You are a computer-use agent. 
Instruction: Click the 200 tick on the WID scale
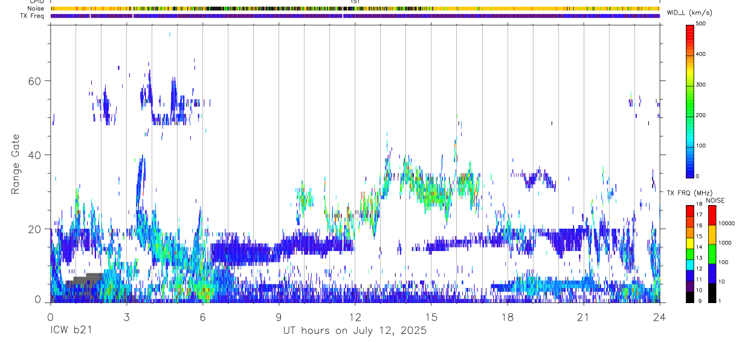pyautogui.click(x=701, y=115)
